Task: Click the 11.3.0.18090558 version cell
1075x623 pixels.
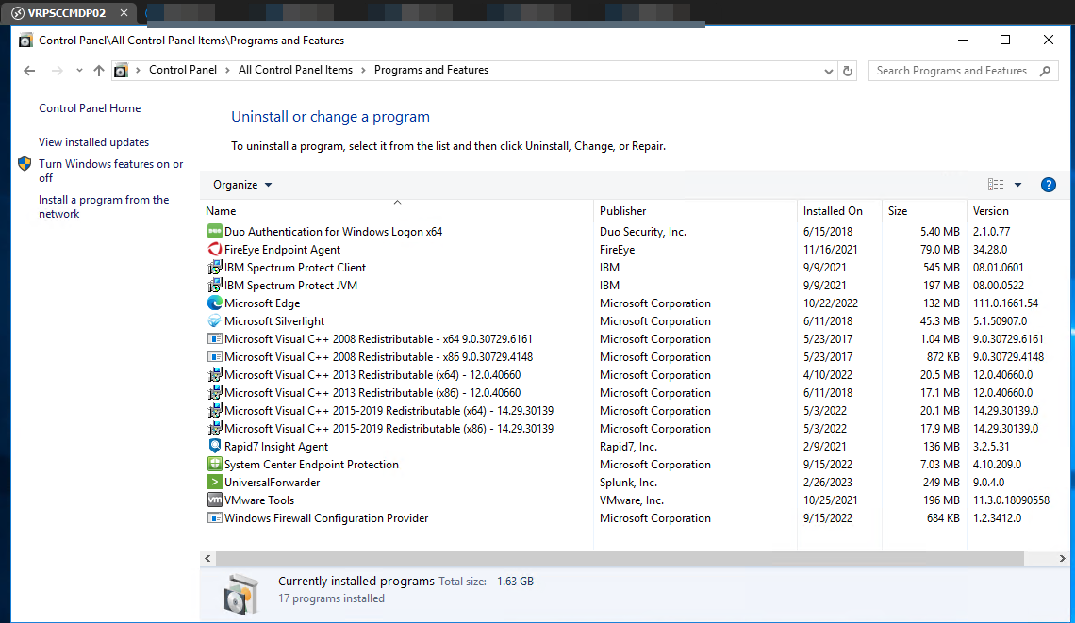Action: pos(1011,500)
